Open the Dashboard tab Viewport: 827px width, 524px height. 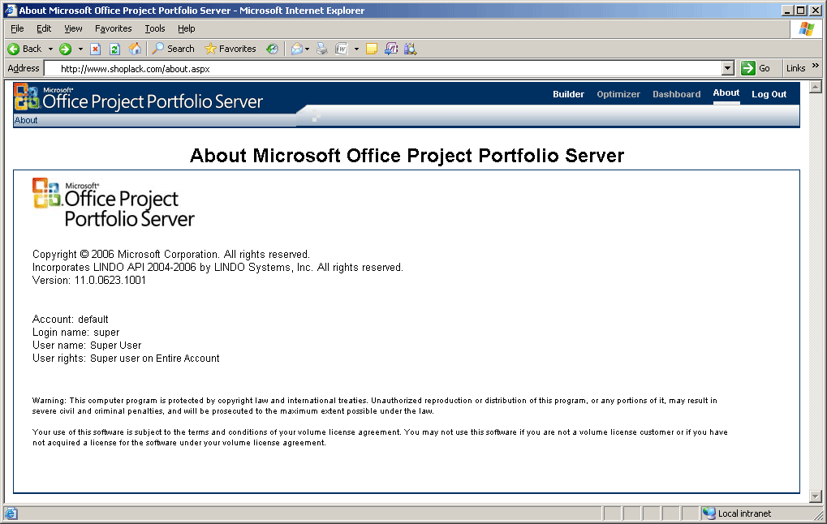[676, 94]
